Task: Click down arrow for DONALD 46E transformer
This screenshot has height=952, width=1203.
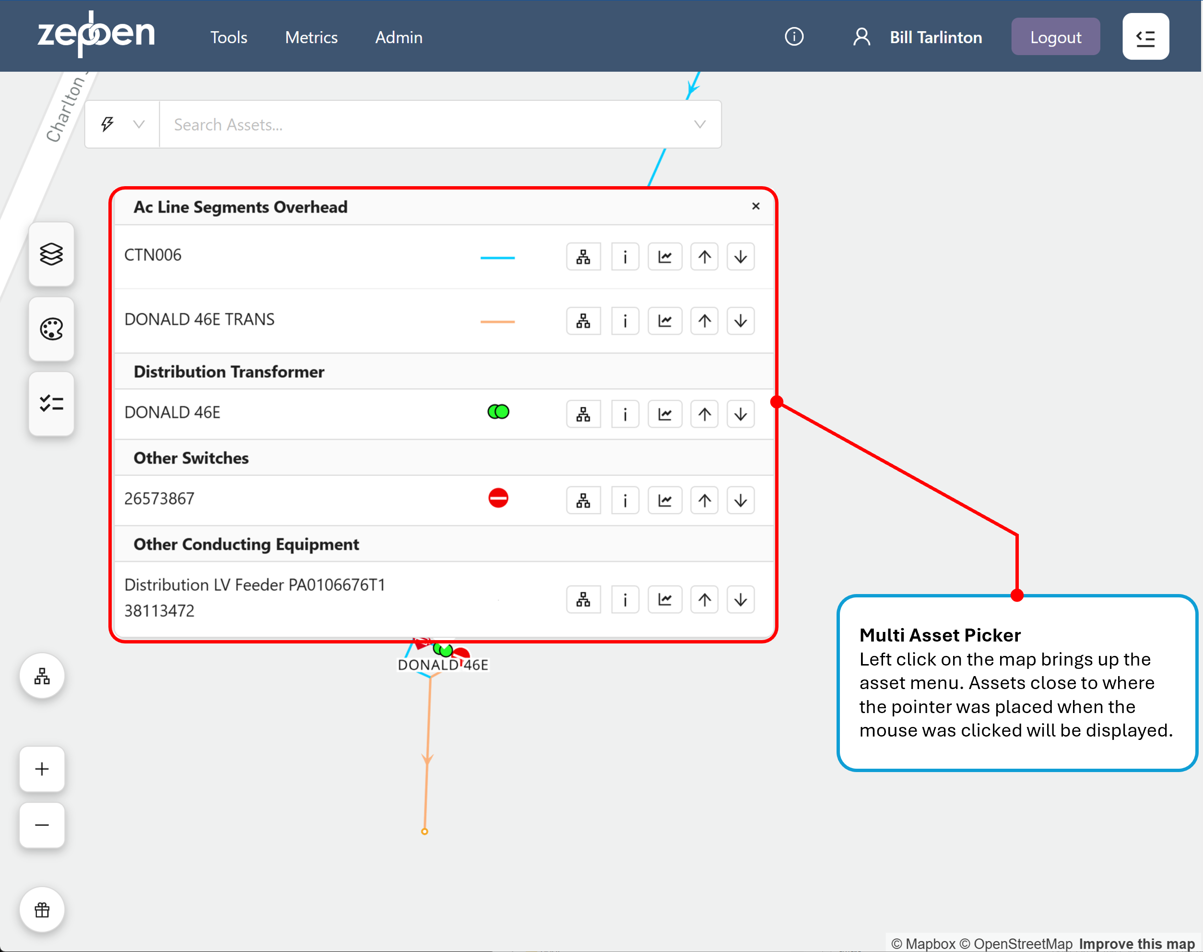Action: click(741, 414)
